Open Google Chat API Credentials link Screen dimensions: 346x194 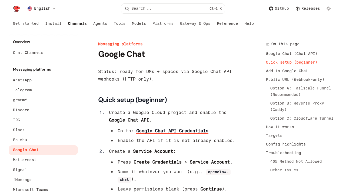(172, 131)
